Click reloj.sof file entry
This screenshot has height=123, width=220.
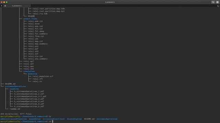click(x=33, y=54)
